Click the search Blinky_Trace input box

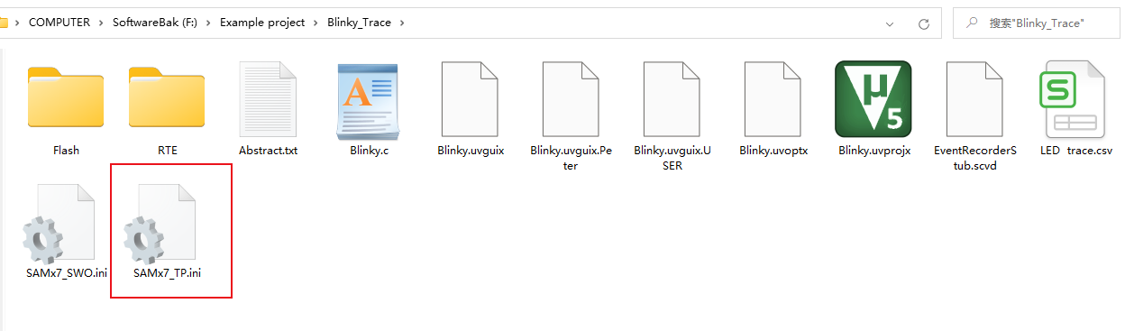[1037, 23]
